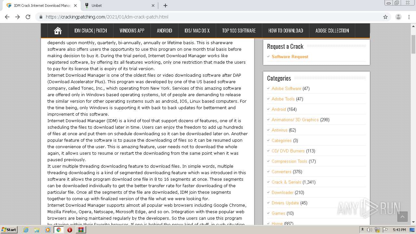Click the page vertical scrollbar thumb
Screen dimensions: 416x234
click(x=413, y=44)
